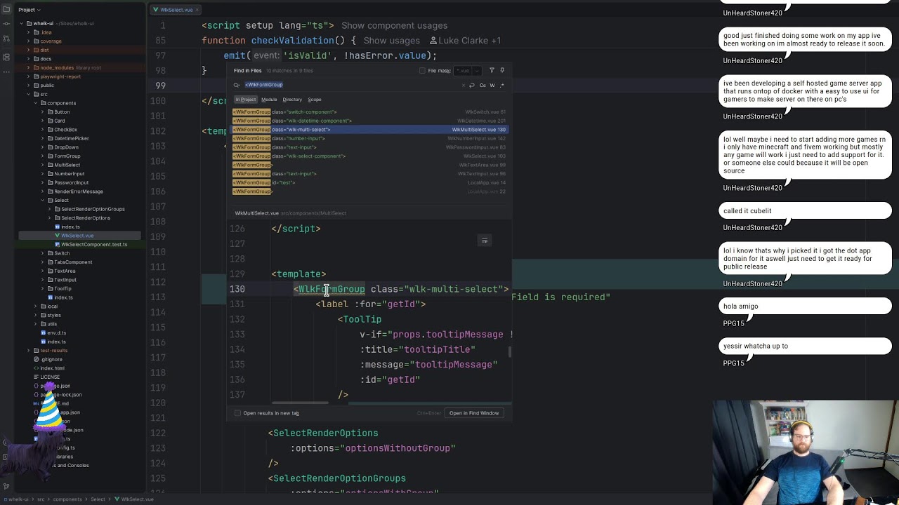899x505 pixels.
Task: Click Luke Clarke +1 author hint
Action: (466, 41)
